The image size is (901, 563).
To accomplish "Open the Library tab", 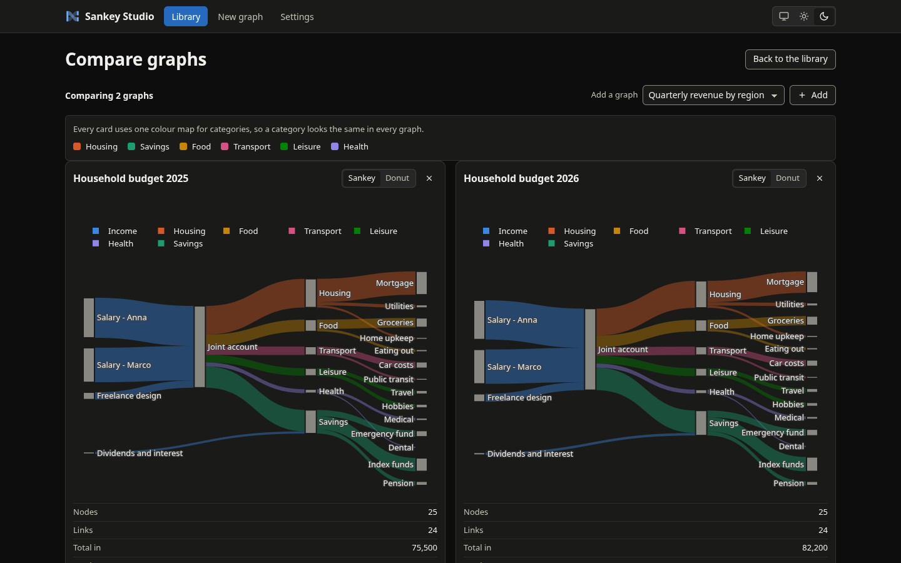I will [186, 16].
